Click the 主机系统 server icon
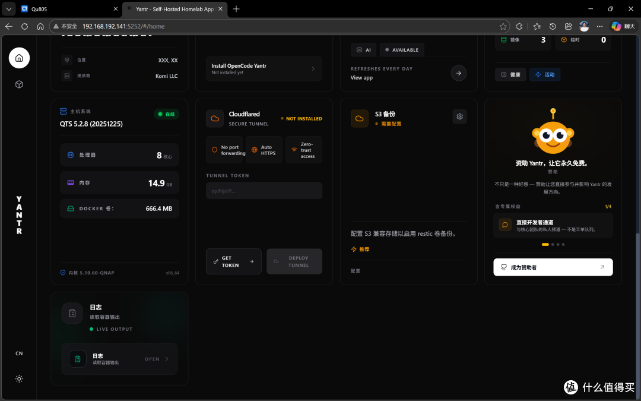641x401 pixels. pyautogui.click(x=63, y=111)
